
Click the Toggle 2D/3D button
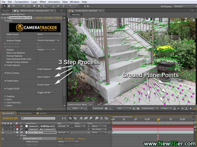[x=45, y=93]
